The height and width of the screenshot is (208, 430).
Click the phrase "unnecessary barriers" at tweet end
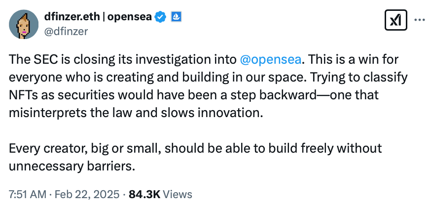(71, 166)
